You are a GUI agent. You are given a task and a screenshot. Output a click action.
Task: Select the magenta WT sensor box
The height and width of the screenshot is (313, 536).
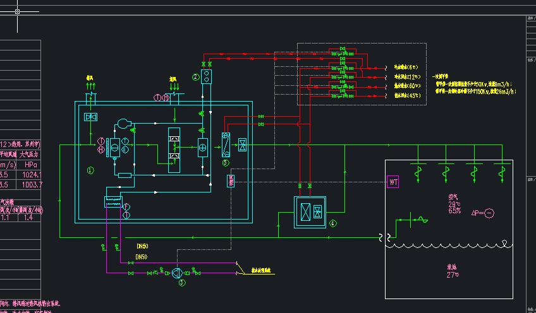(x=393, y=182)
